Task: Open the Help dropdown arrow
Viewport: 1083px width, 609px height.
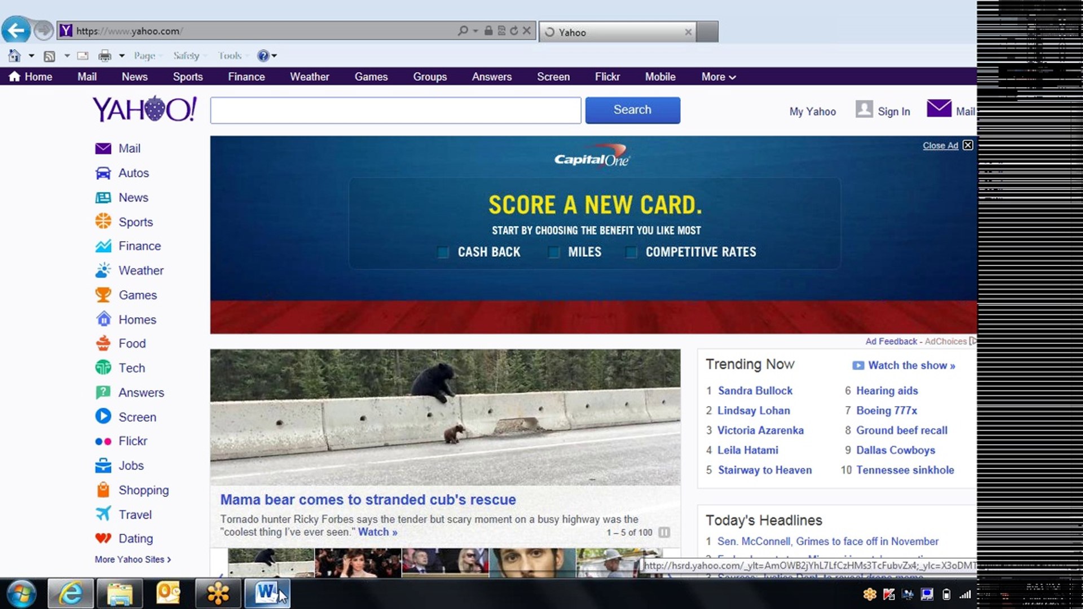Action: (274, 56)
